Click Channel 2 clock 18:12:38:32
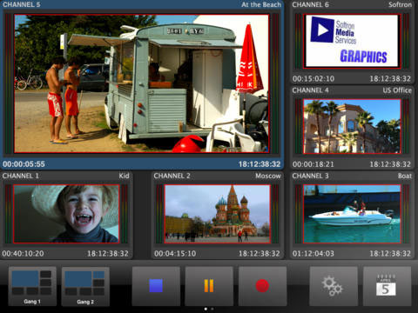The height and width of the screenshot is (313, 418). (x=260, y=254)
